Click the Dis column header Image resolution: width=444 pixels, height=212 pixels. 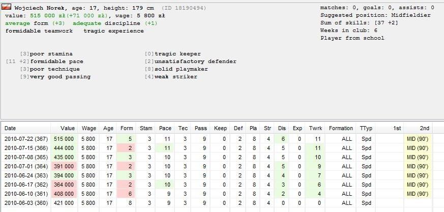[x=282, y=128]
